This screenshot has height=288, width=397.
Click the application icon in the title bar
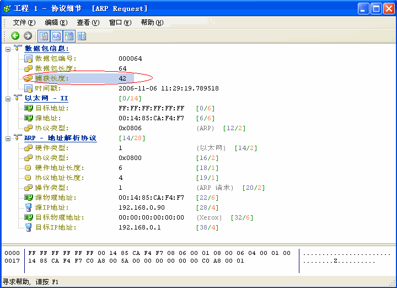pyautogui.click(x=7, y=9)
